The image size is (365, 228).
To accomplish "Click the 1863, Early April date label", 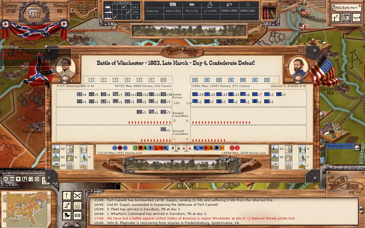I will pyautogui.click(x=346, y=8).
